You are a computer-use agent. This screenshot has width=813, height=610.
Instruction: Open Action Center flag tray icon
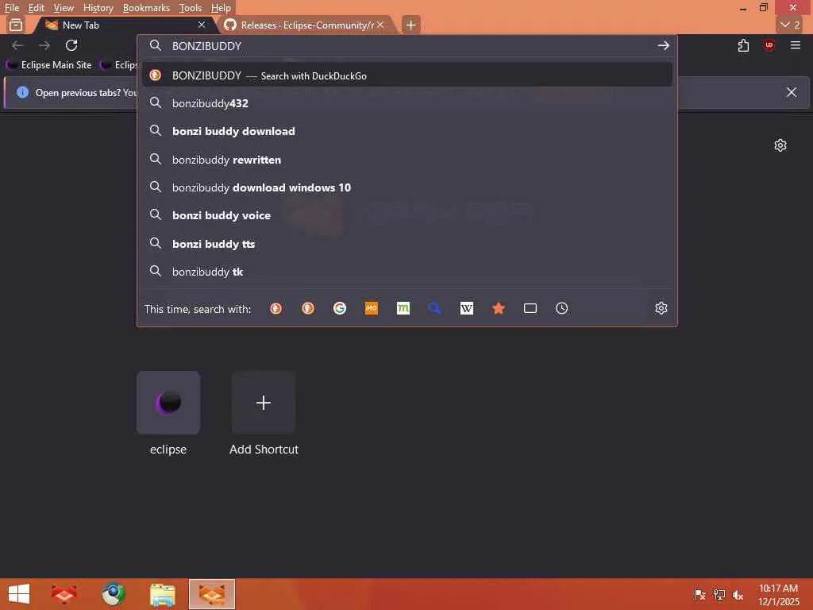699,595
